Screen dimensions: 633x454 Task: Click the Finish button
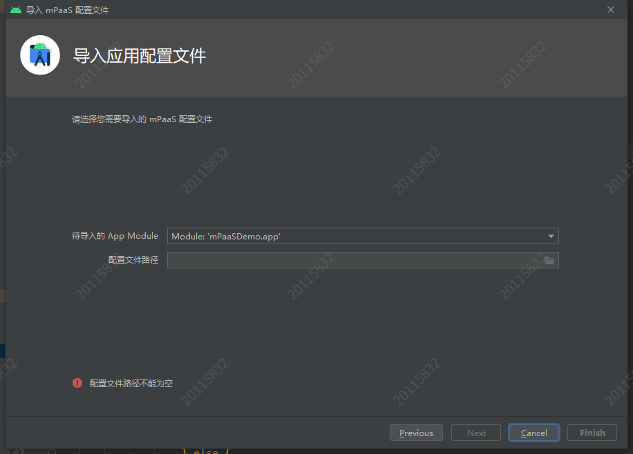click(x=592, y=433)
